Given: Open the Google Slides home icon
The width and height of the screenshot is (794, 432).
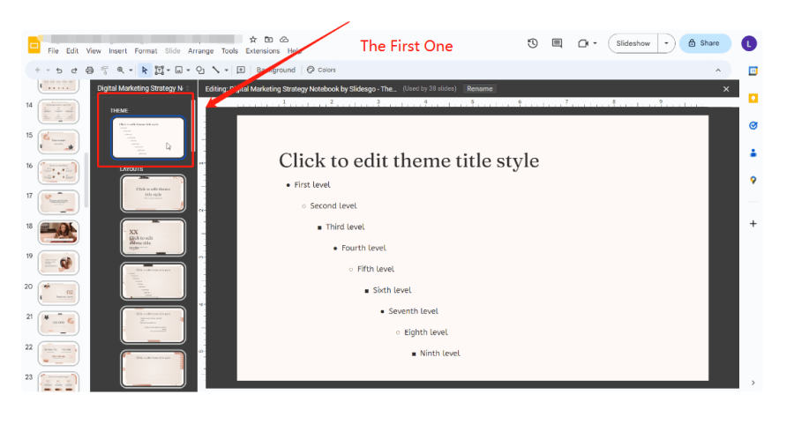Looking at the screenshot, I should click(34, 45).
